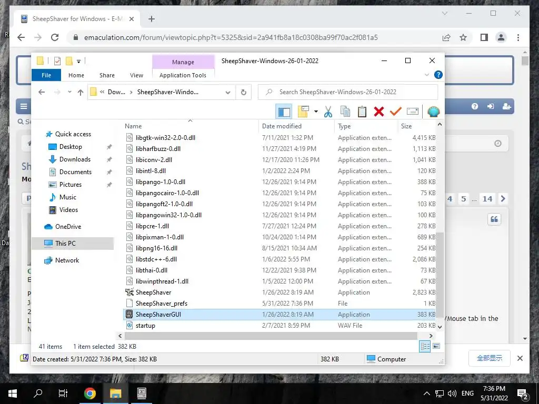This screenshot has width=539, height=404.
Task: Open the notification center icon
Action: coord(523,393)
